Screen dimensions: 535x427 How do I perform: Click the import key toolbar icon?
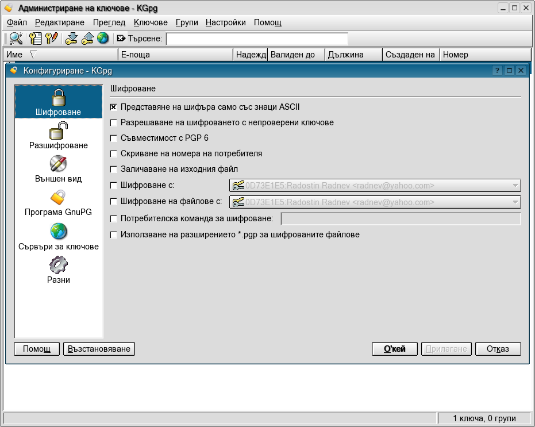tap(71, 39)
